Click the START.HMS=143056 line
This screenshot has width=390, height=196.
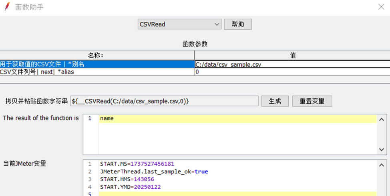127,179
